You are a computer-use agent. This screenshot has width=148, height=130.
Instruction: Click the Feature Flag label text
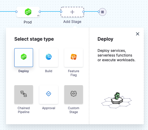74,73
